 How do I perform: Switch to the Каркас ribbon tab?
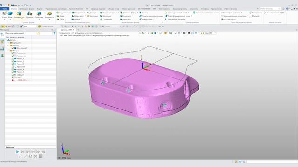[x=40, y=9]
